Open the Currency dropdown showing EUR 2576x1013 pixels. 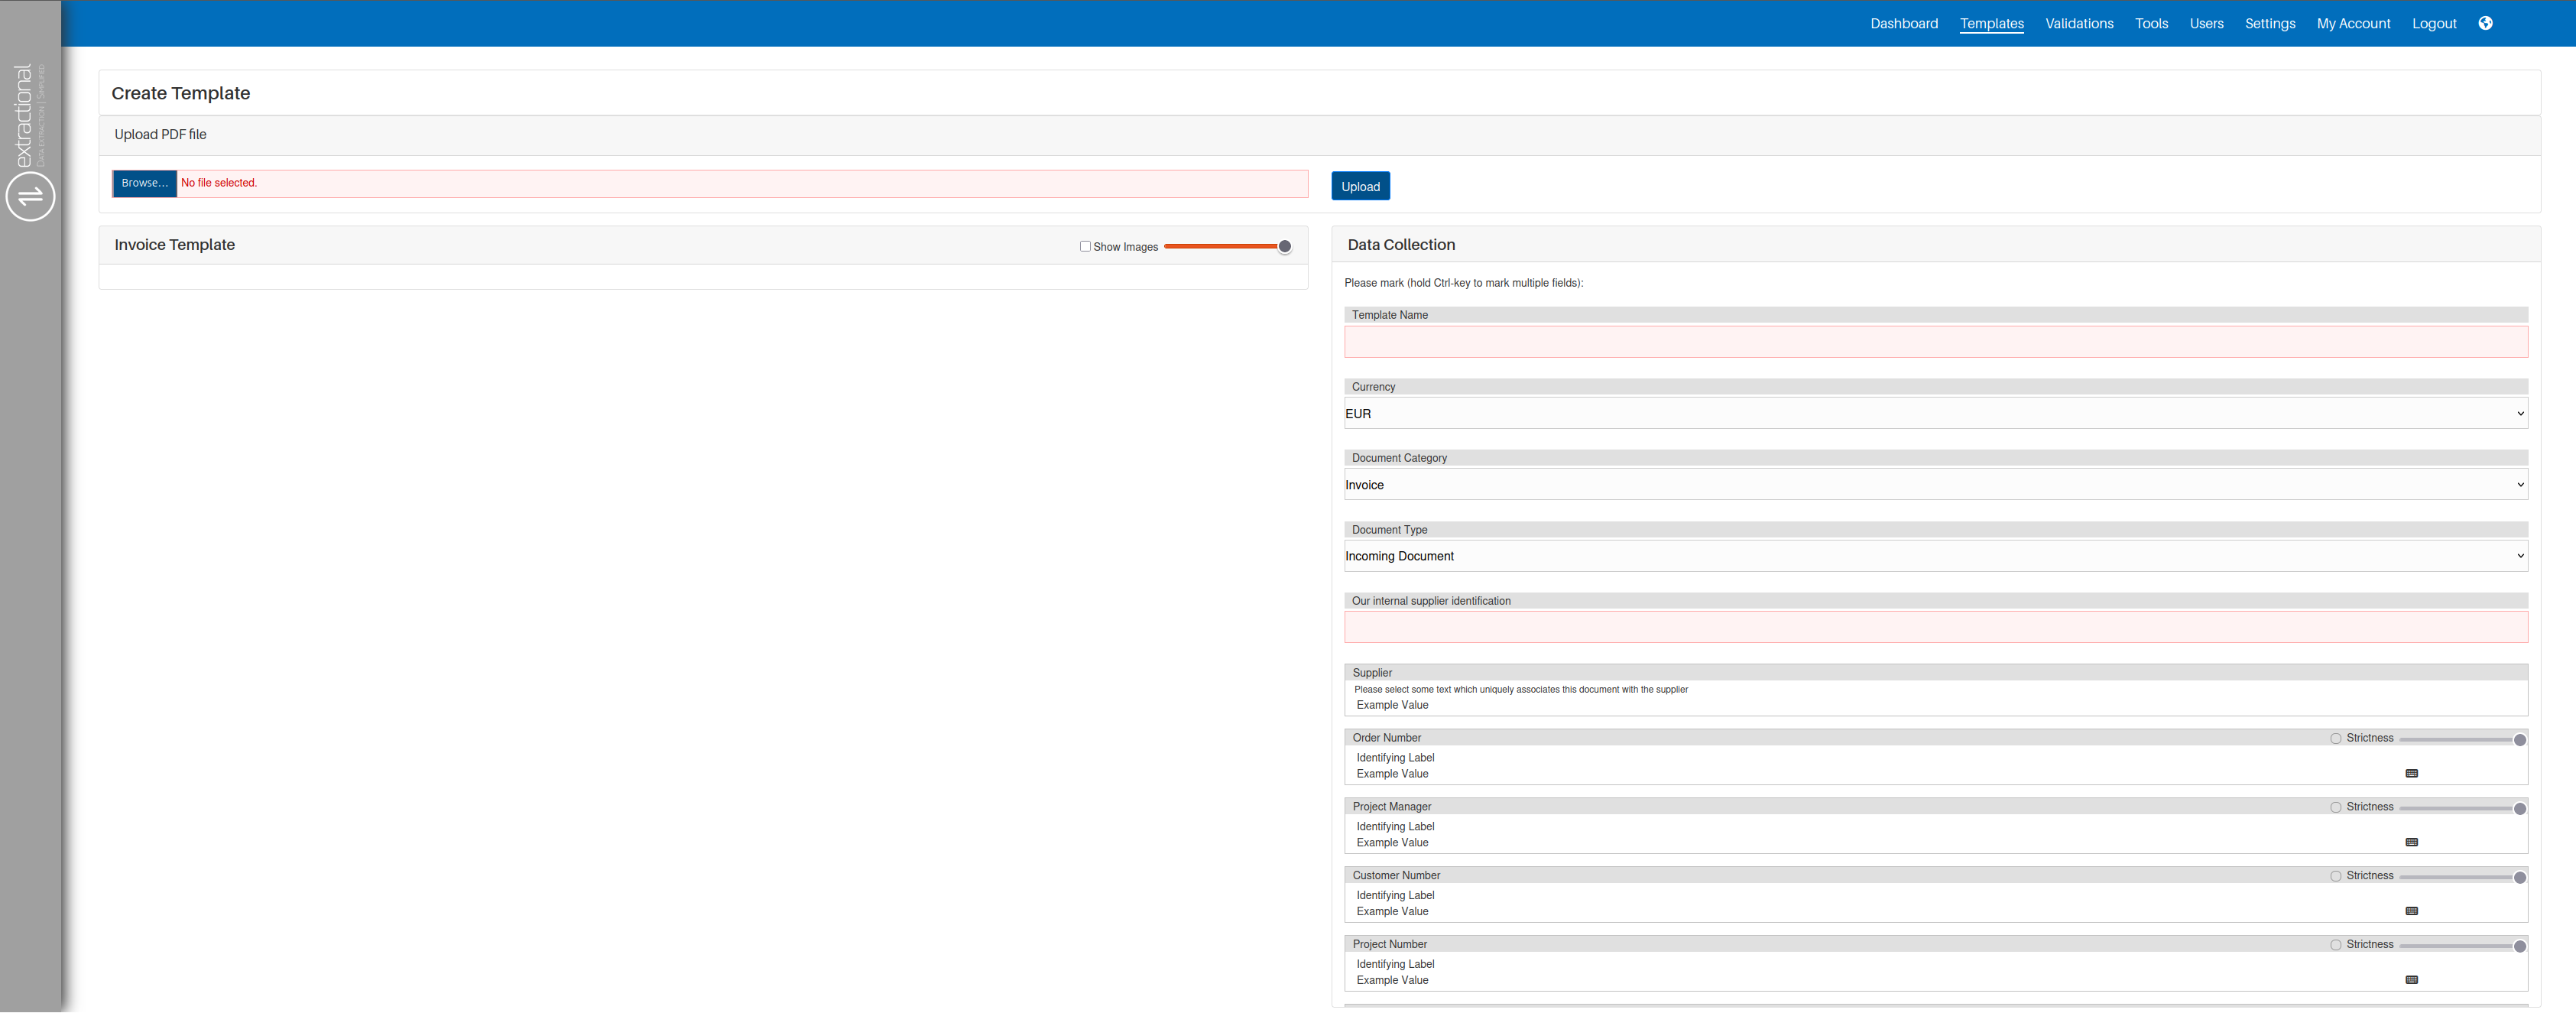(x=1935, y=413)
